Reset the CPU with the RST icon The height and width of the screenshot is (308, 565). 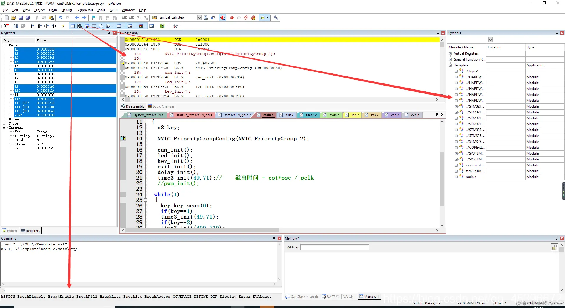[x=6, y=26]
